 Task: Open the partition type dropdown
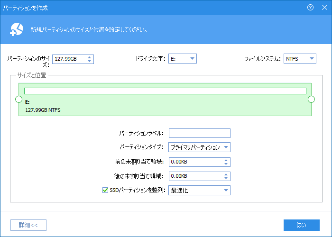click(x=199, y=147)
